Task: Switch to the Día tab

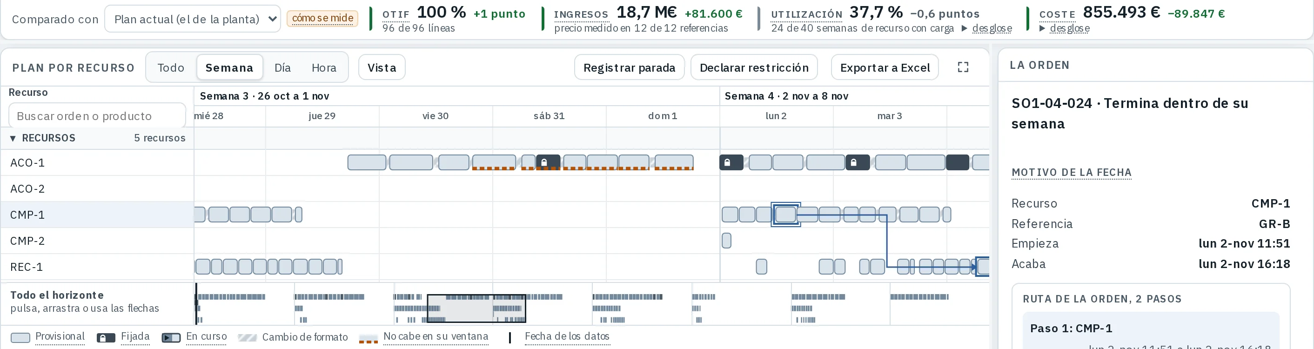Action: click(282, 67)
